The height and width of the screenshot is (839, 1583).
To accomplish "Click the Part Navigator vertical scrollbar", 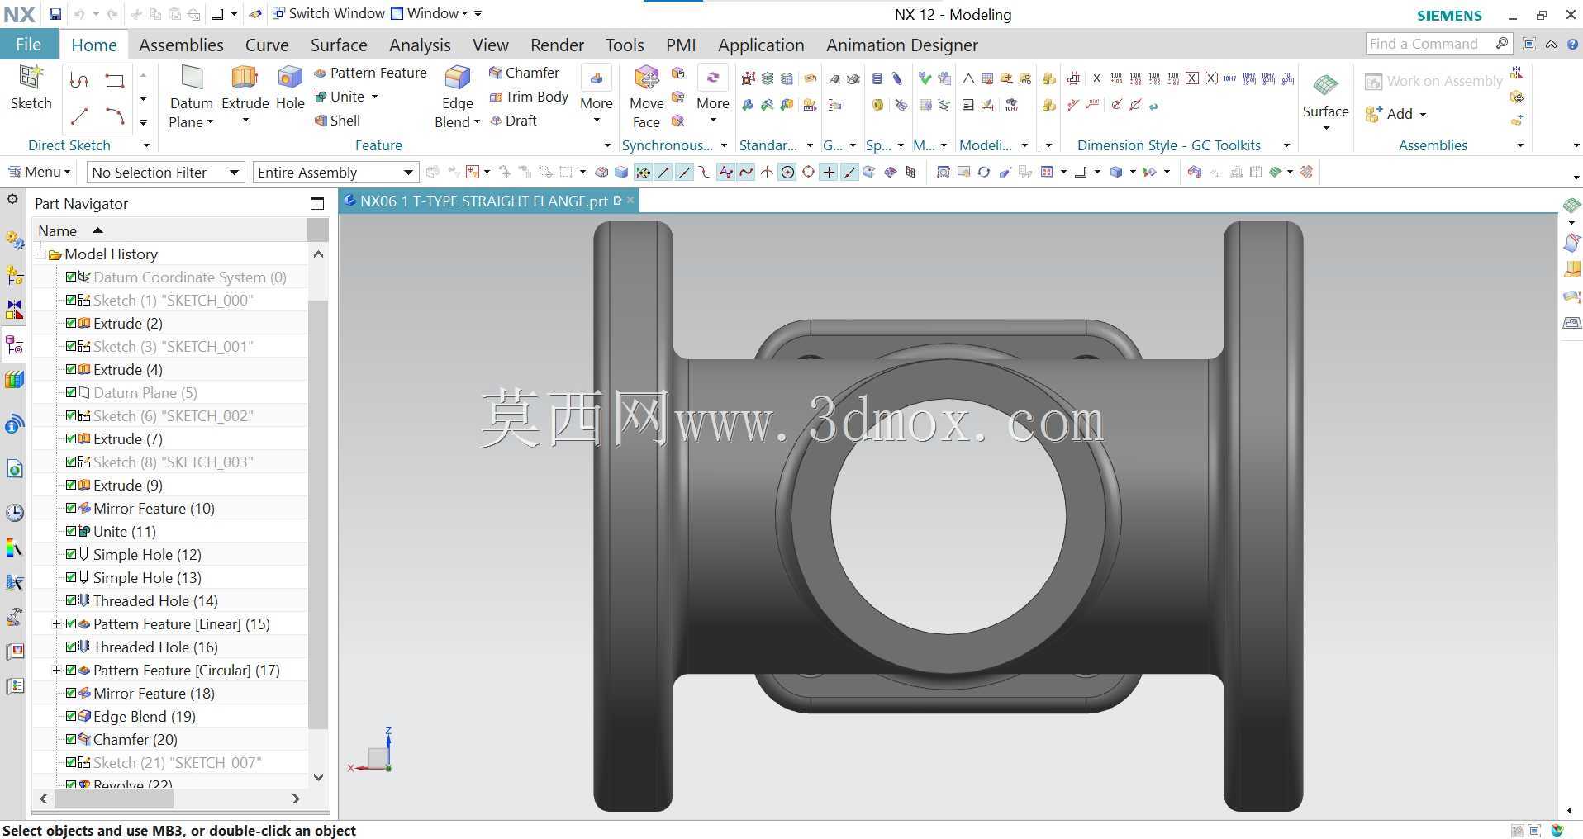I will point(318,514).
